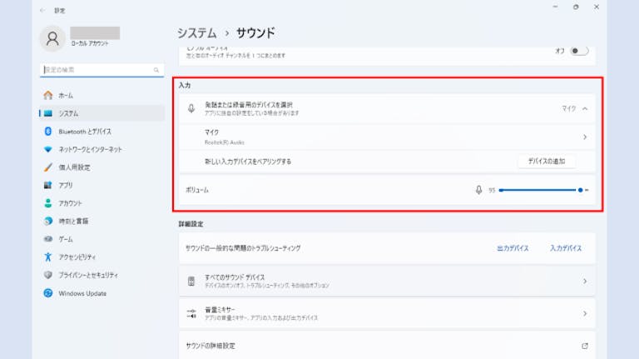Screen dimensions: 639x359
Task: Click the paintbrush personalization icon
Action: click(x=48, y=167)
